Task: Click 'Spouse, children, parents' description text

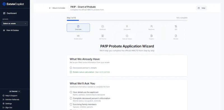Action: (83, 107)
